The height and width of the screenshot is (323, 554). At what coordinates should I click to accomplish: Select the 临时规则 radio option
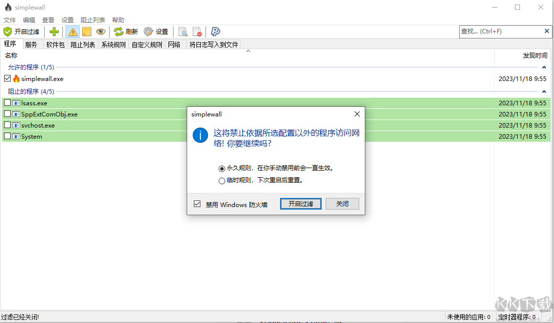tap(222, 180)
